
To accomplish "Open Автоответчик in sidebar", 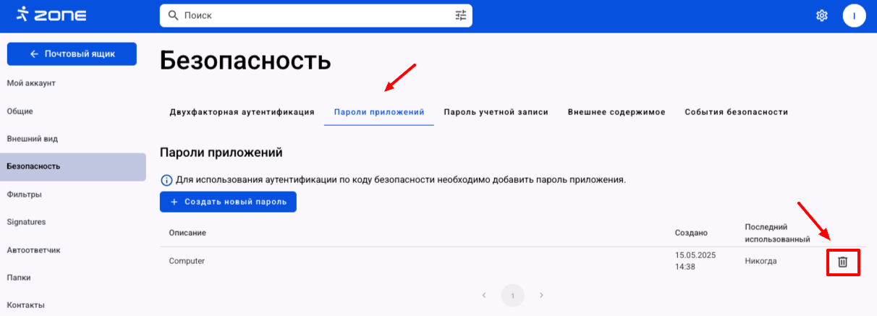I will (33, 250).
